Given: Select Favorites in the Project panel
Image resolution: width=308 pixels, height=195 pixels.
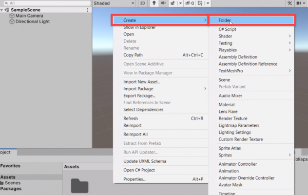Looking at the screenshot, I should point(10,166).
